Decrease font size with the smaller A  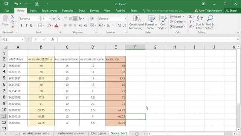tap(59, 19)
